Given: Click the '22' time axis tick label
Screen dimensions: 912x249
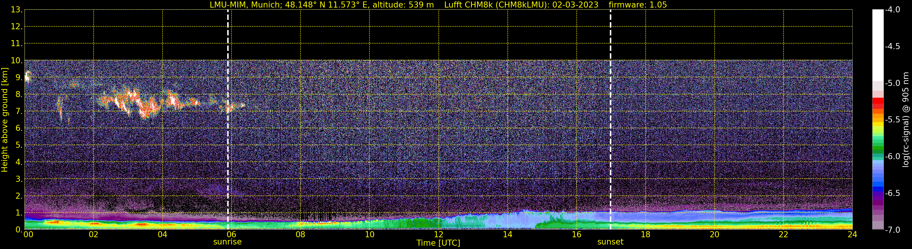Looking at the screenshot, I should (783, 235).
